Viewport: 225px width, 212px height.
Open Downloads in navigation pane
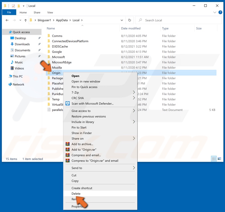[22, 44]
